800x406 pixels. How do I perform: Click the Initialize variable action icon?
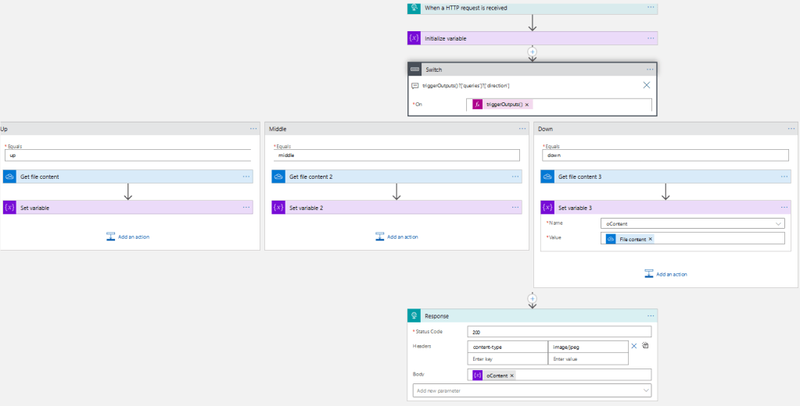click(x=414, y=38)
